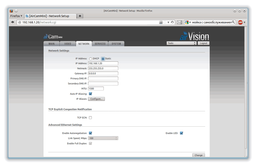The width and height of the screenshot is (256, 166).
Task: Select the DHCP radio button
Action: (x=91, y=59)
